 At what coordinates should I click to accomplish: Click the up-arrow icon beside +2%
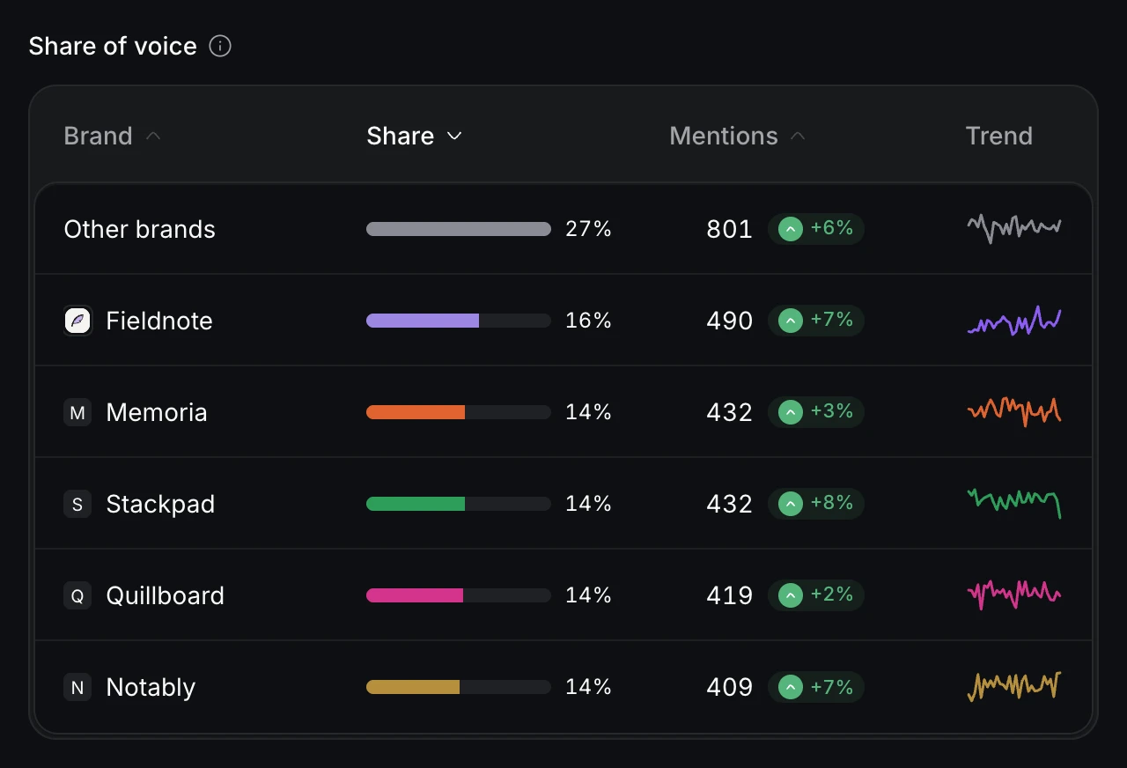tap(791, 595)
